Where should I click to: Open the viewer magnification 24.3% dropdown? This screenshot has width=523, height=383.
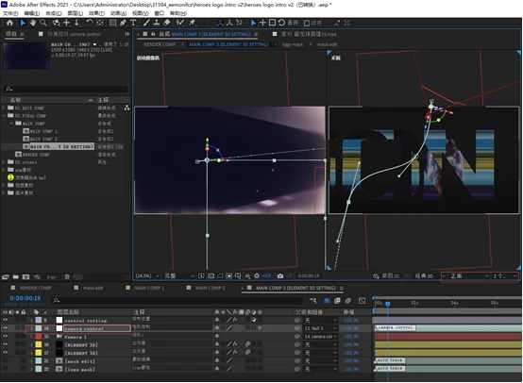pos(147,275)
